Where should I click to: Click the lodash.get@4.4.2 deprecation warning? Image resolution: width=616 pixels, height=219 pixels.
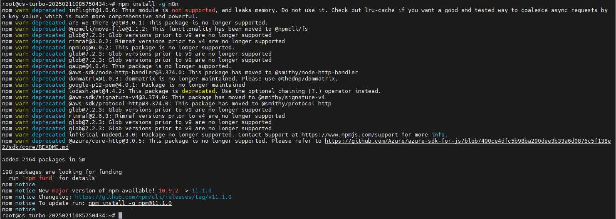pos(192,91)
